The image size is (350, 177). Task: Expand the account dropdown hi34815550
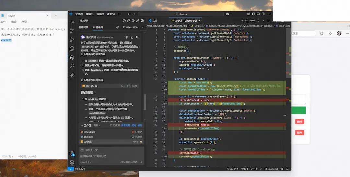(x=133, y=27)
